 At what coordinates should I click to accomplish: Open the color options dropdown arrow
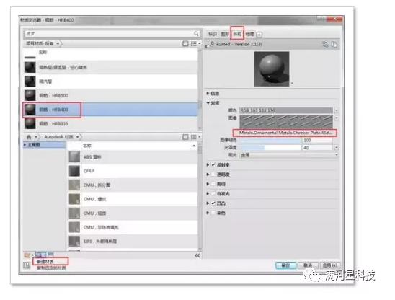tap(337, 110)
